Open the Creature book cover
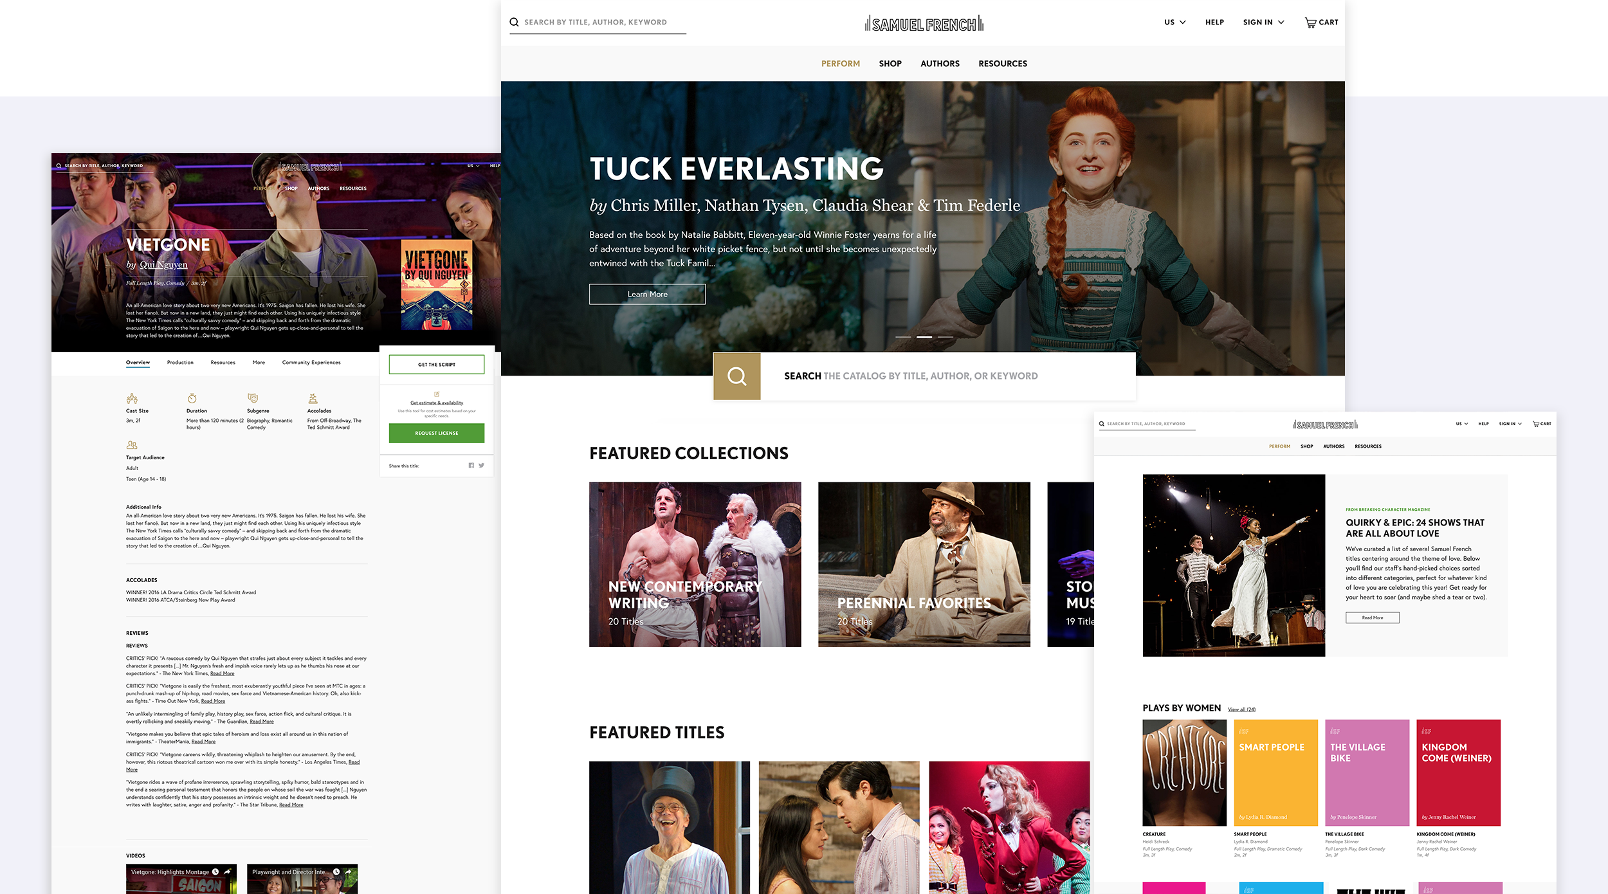This screenshot has width=1608, height=894. [x=1185, y=772]
